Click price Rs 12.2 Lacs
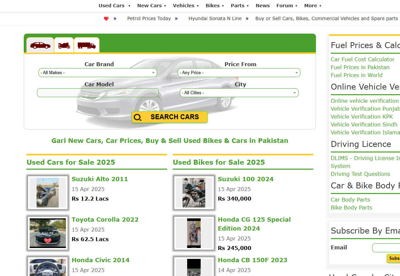400x276 pixels. coord(90,199)
